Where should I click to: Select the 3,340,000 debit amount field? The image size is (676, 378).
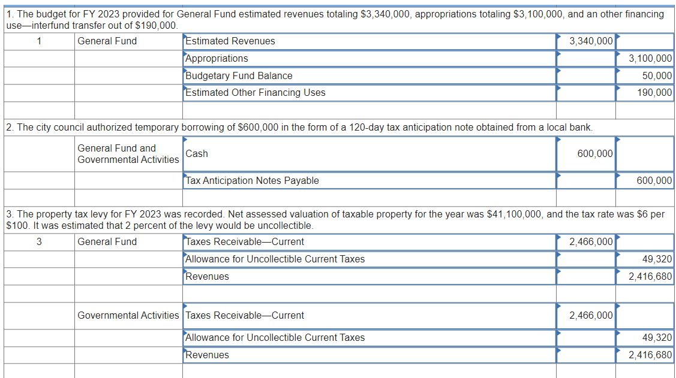coord(585,41)
